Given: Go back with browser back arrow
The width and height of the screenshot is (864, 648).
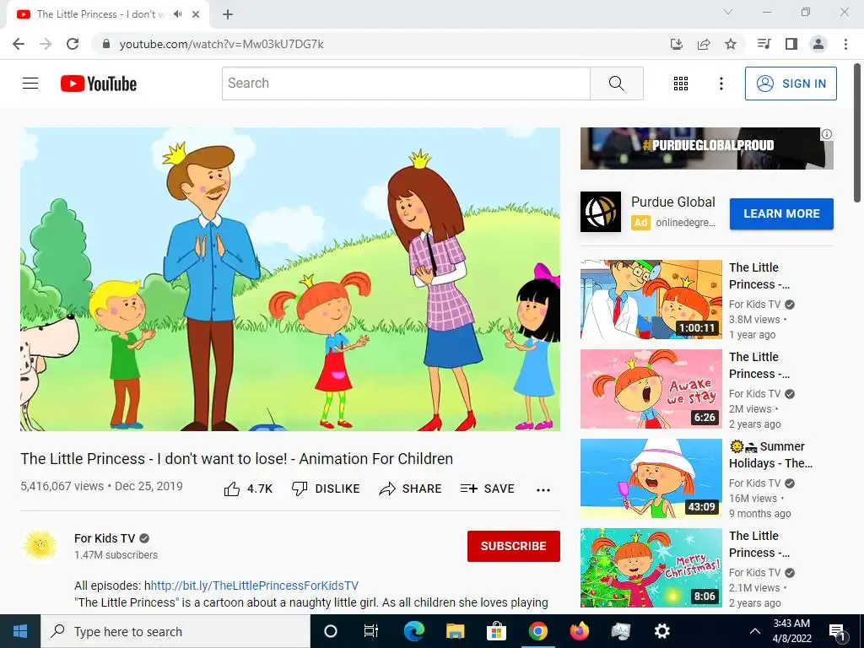Looking at the screenshot, I should [x=19, y=44].
